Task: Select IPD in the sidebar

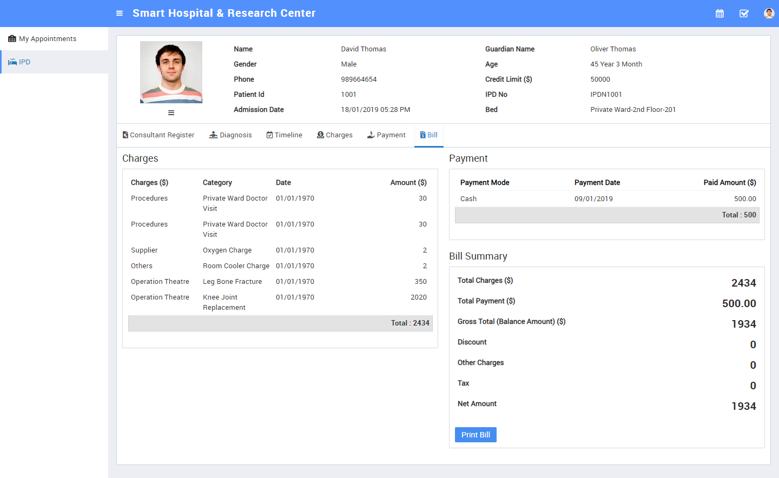Action: point(25,62)
